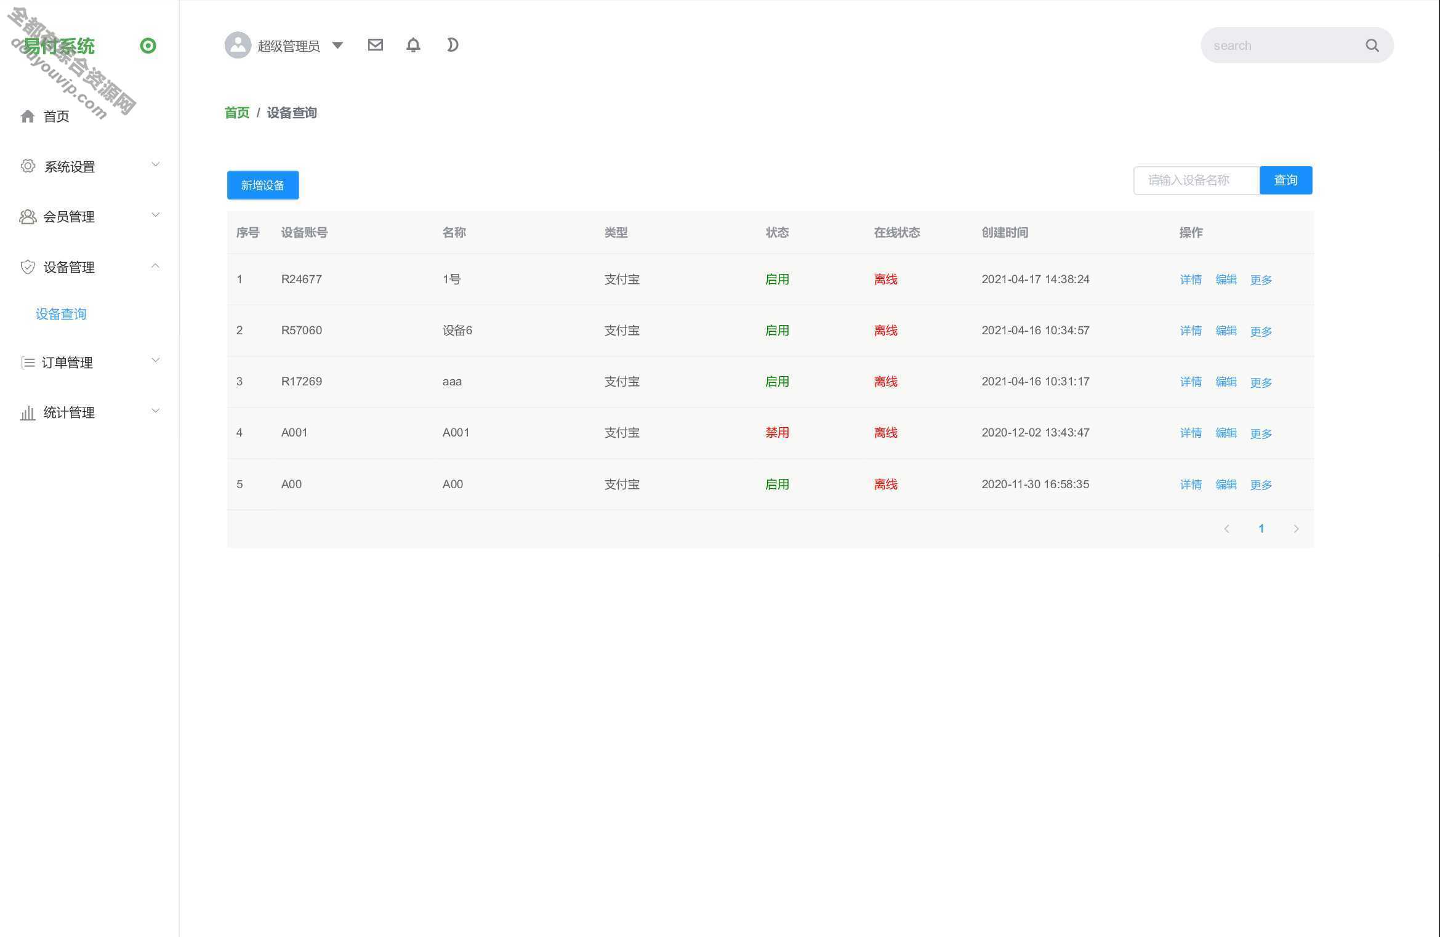Click the 首页 home icon in sidebar
Screen dimensions: 1440x937
(28, 116)
